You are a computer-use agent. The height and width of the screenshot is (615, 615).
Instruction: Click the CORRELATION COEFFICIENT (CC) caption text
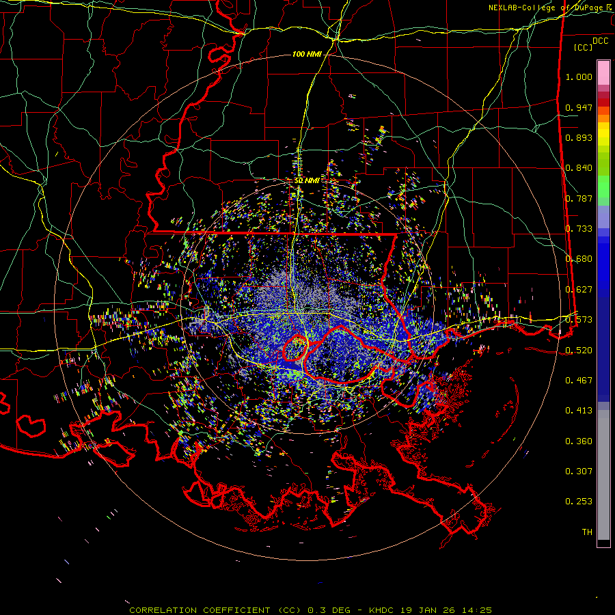tap(215, 610)
